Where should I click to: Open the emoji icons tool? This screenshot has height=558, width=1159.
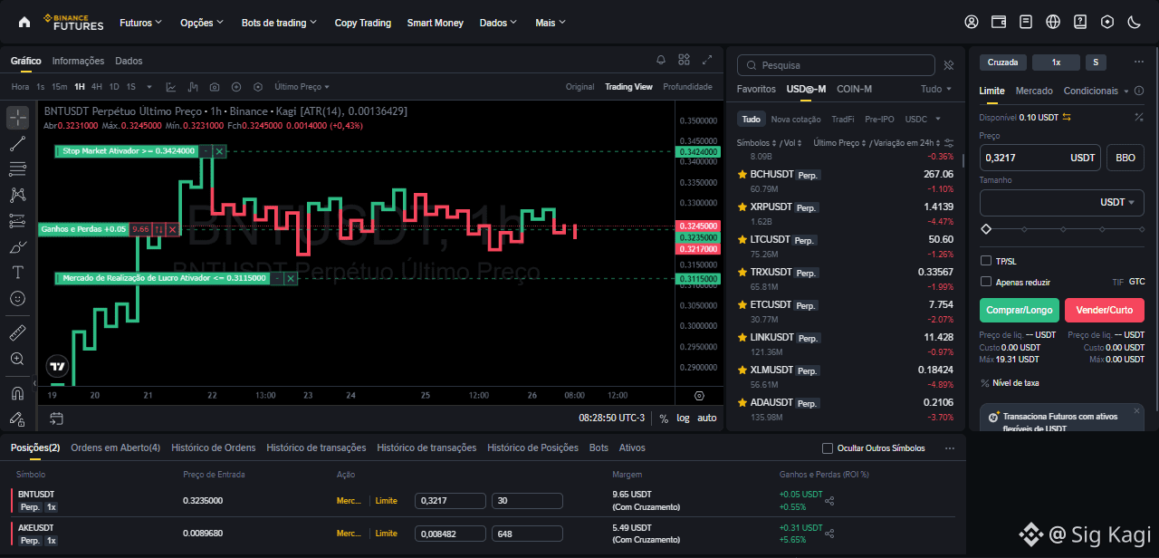pyautogui.click(x=17, y=298)
